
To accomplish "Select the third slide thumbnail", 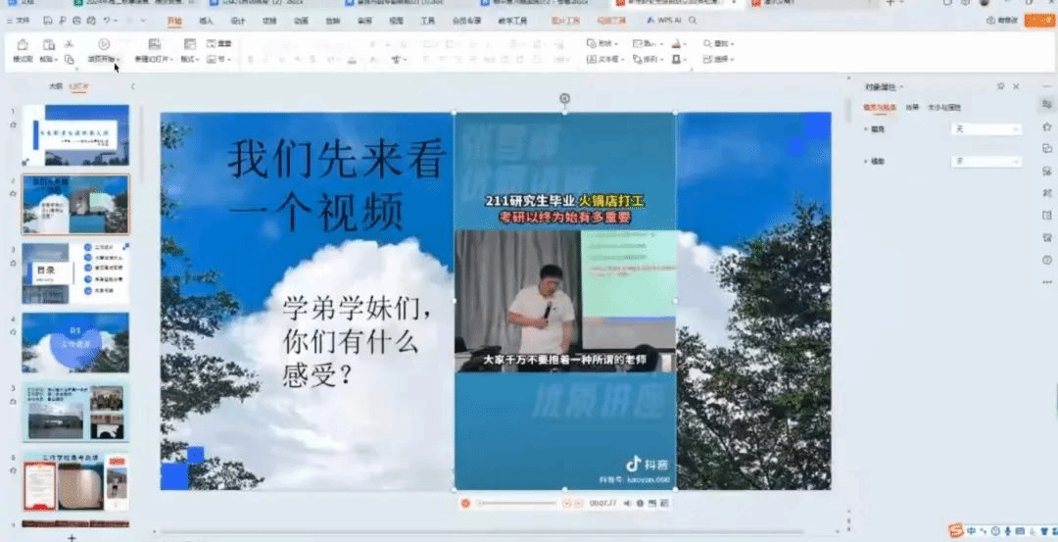I will pos(75,272).
